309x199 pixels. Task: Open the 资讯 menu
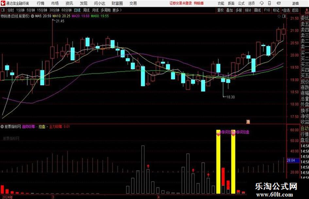click(69, 3)
